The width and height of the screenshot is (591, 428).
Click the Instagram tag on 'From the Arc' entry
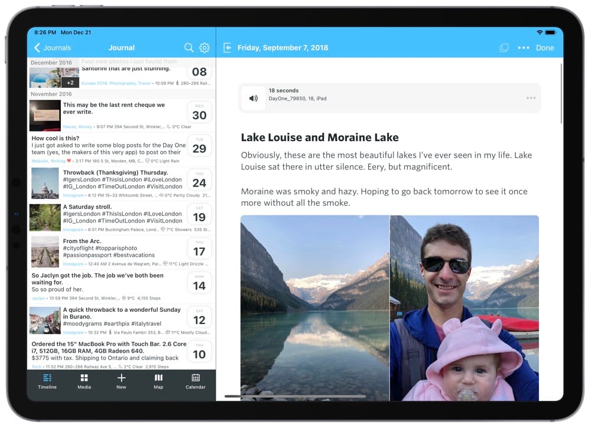tap(73, 264)
